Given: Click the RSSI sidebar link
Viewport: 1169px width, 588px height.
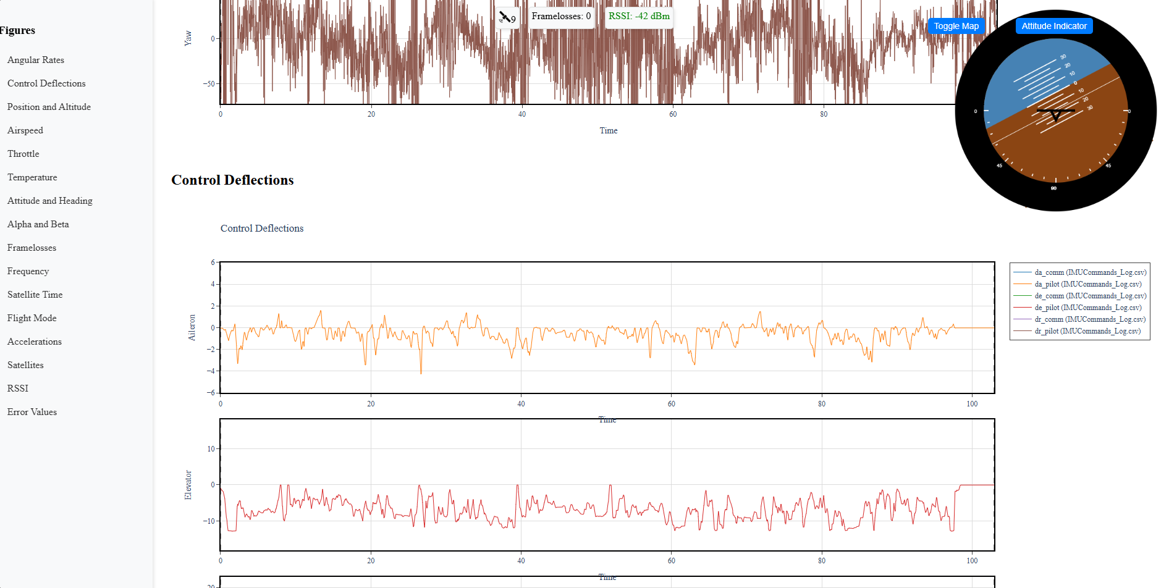Looking at the screenshot, I should 18,388.
